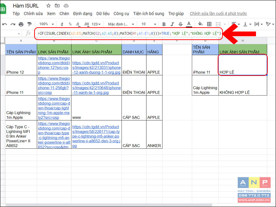Open the text wrapping dropdown
This screenshot has width=276, height=207.
[258, 24]
